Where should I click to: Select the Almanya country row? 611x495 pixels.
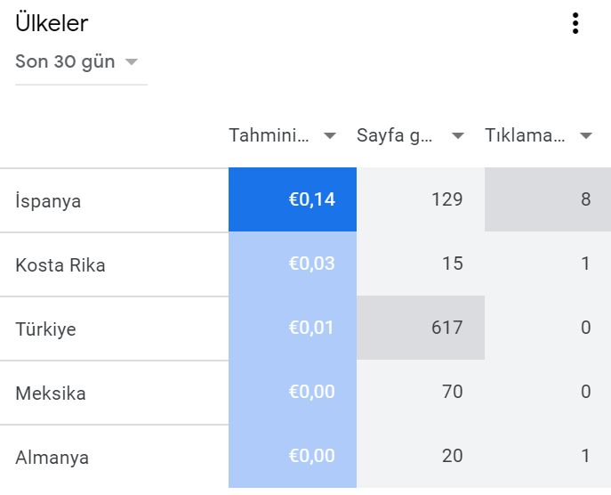coord(306,456)
